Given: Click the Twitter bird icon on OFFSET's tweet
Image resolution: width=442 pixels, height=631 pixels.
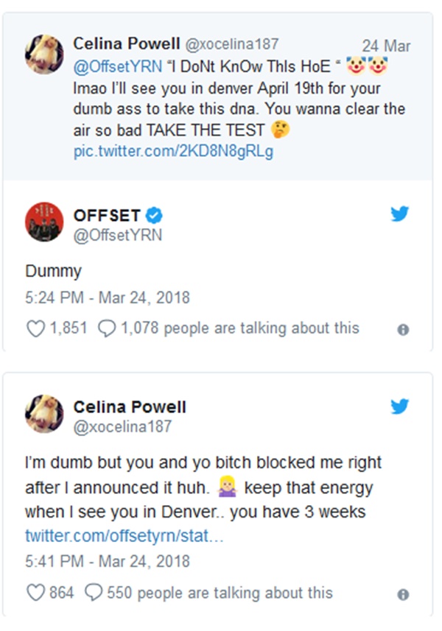Looking at the screenshot, I should coord(399,214).
